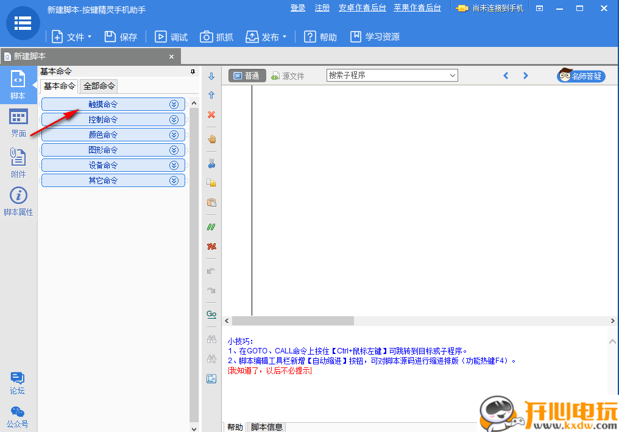Click the Go jump icon in the side toolbar
619x432 pixels.
(211, 313)
